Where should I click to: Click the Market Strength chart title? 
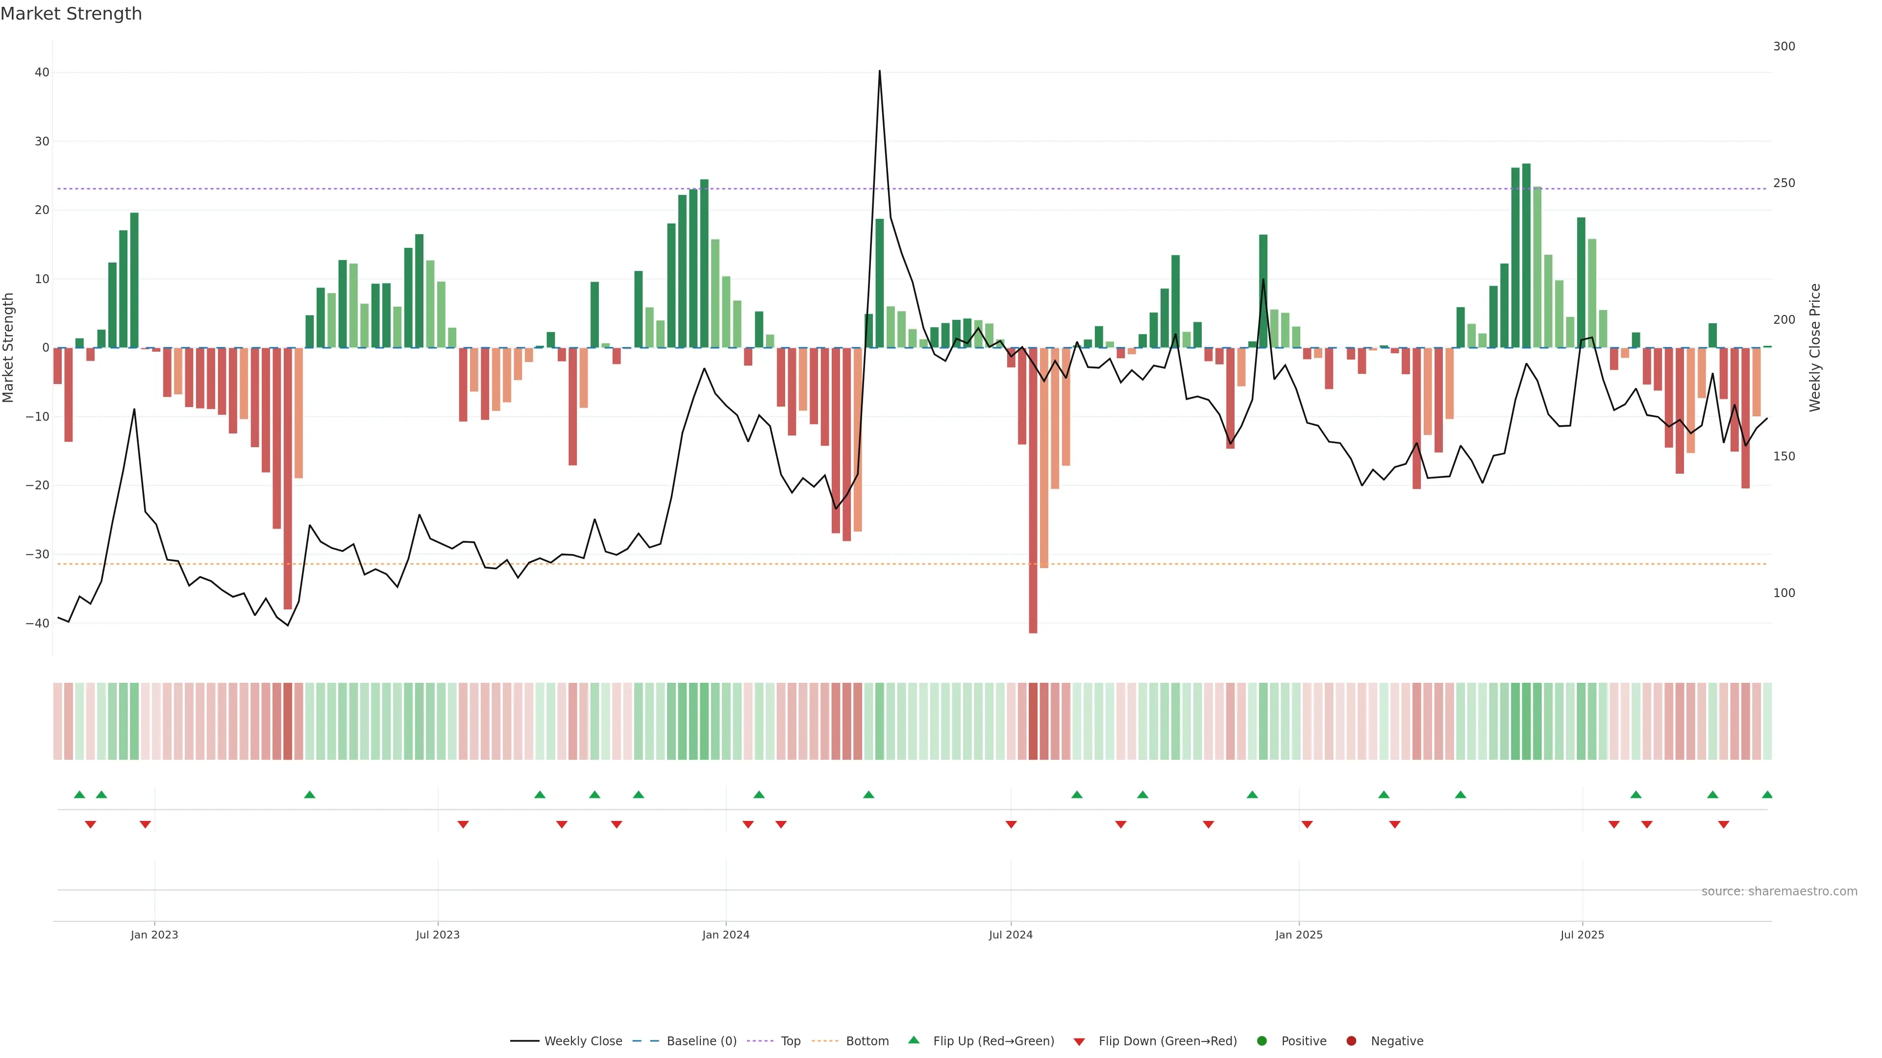(x=71, y=14)
